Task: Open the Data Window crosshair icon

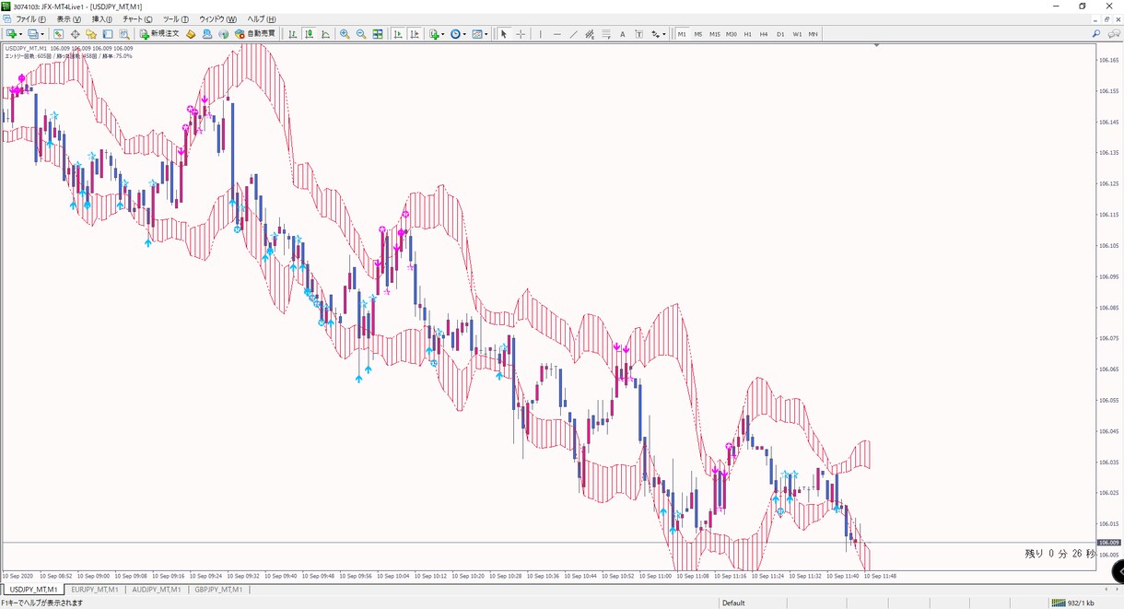Action: click(x=75, y=34)
